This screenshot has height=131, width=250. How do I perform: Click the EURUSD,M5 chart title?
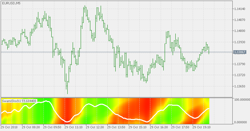11,3
